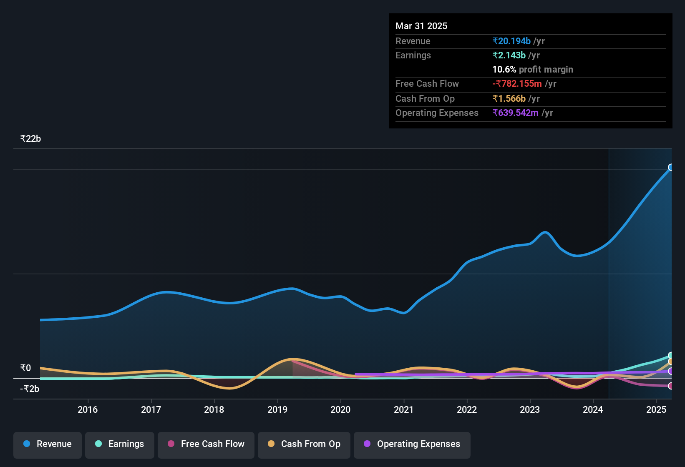Click the 2021 x-axis label
Viewport: 685px width, 467px height.
click(x=404, y=409)
